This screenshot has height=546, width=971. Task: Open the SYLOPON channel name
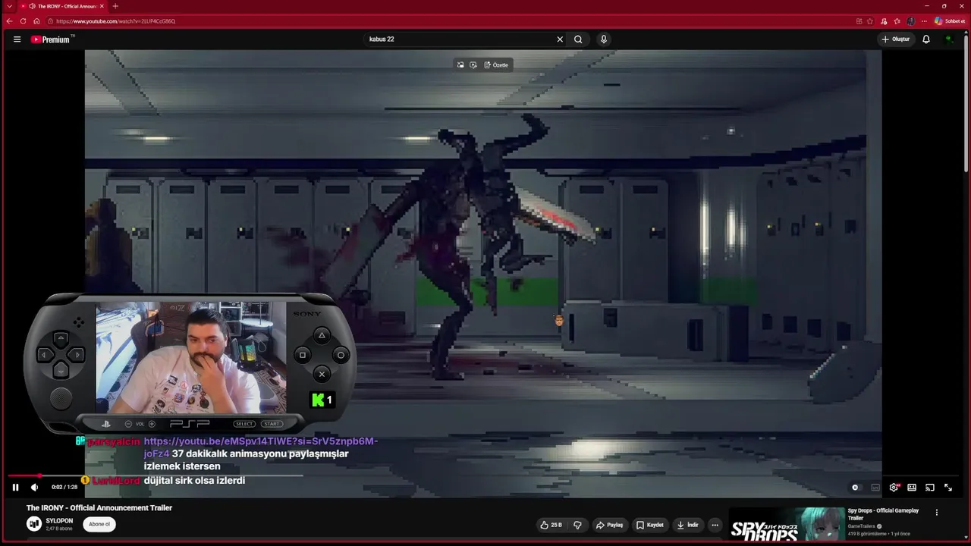click(x=59, y=521)
